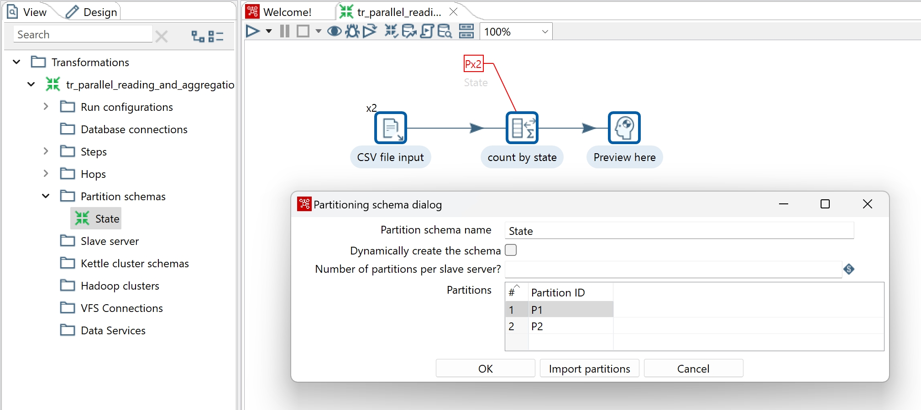Click the Replay transformation icon
Screen dimensions: 921x410
tap(370, 31)
